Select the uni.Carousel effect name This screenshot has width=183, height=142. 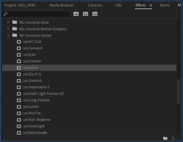point(33,48)
